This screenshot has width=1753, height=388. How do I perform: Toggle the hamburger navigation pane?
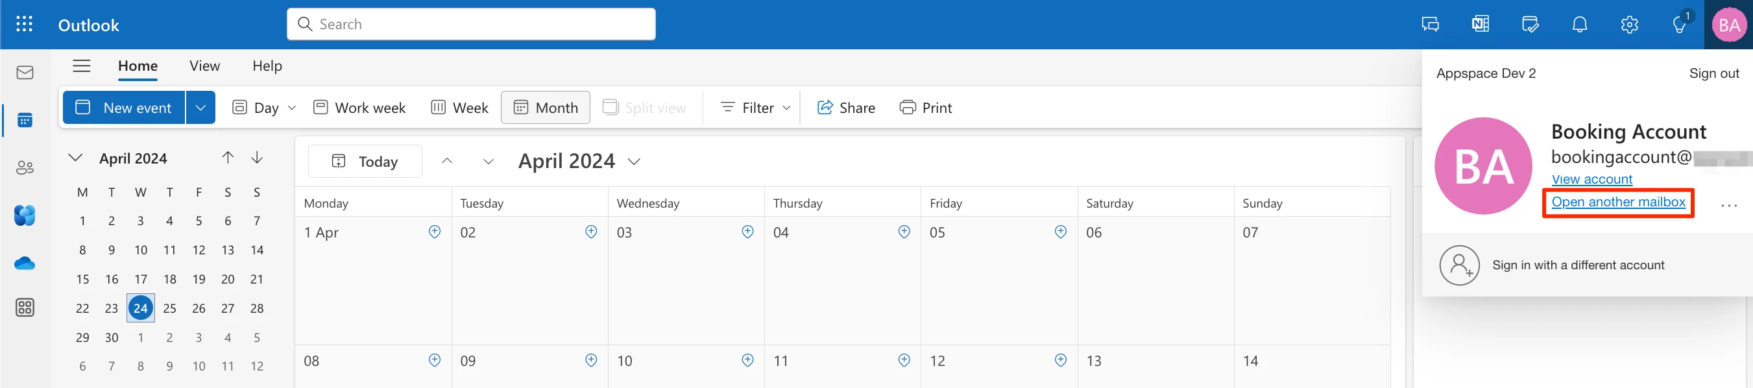pos(82,66)
